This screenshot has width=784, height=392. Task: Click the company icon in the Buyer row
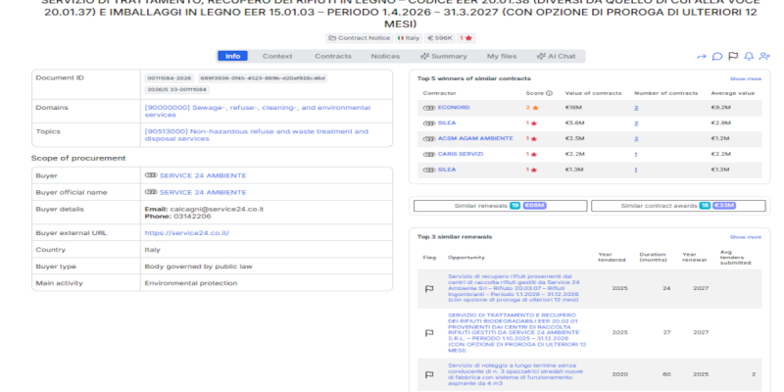coord(151,175)
